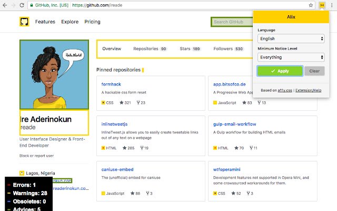Viewport: 337px width, 211px height.
Task: Open Explore in the GitHub header
Action: [70, 22]
